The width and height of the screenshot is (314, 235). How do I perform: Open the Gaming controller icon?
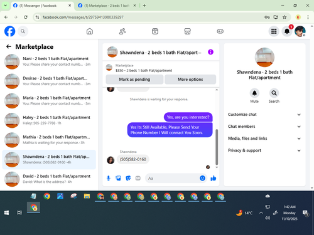click(220, 31)
